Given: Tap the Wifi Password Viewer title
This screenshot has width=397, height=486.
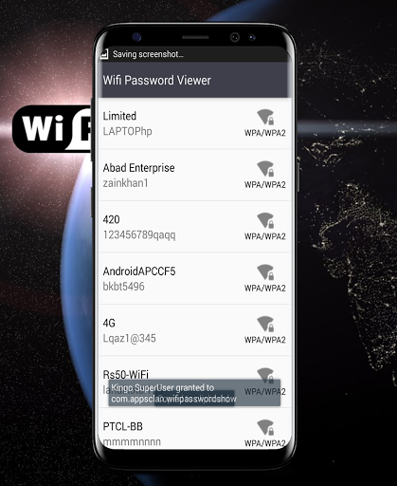Looking at the screenshot, I should tap(156, 81).
